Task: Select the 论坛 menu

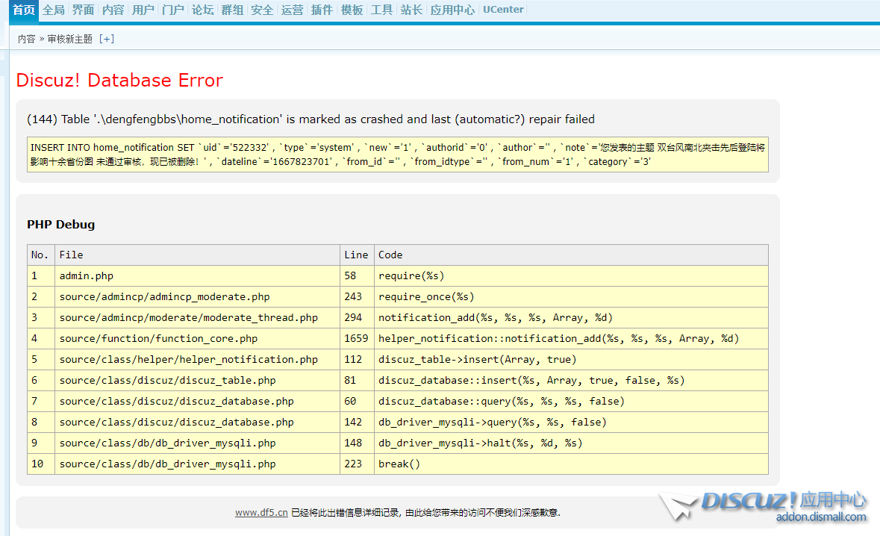Action: coord(202,10)
